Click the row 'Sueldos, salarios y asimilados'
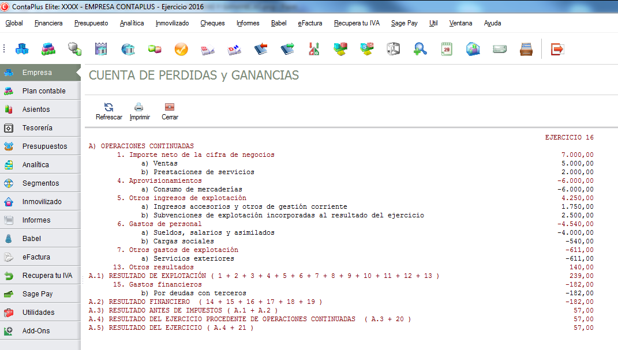Image resolution: width=618 pixels, height=350 pixels. pyautogui.click(x=341, y=233)
